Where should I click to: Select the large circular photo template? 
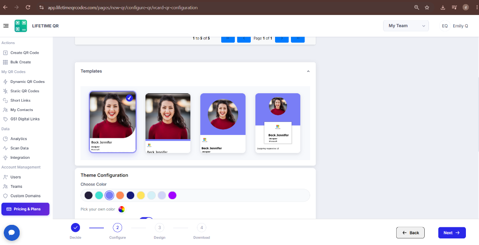click(223, 123)
